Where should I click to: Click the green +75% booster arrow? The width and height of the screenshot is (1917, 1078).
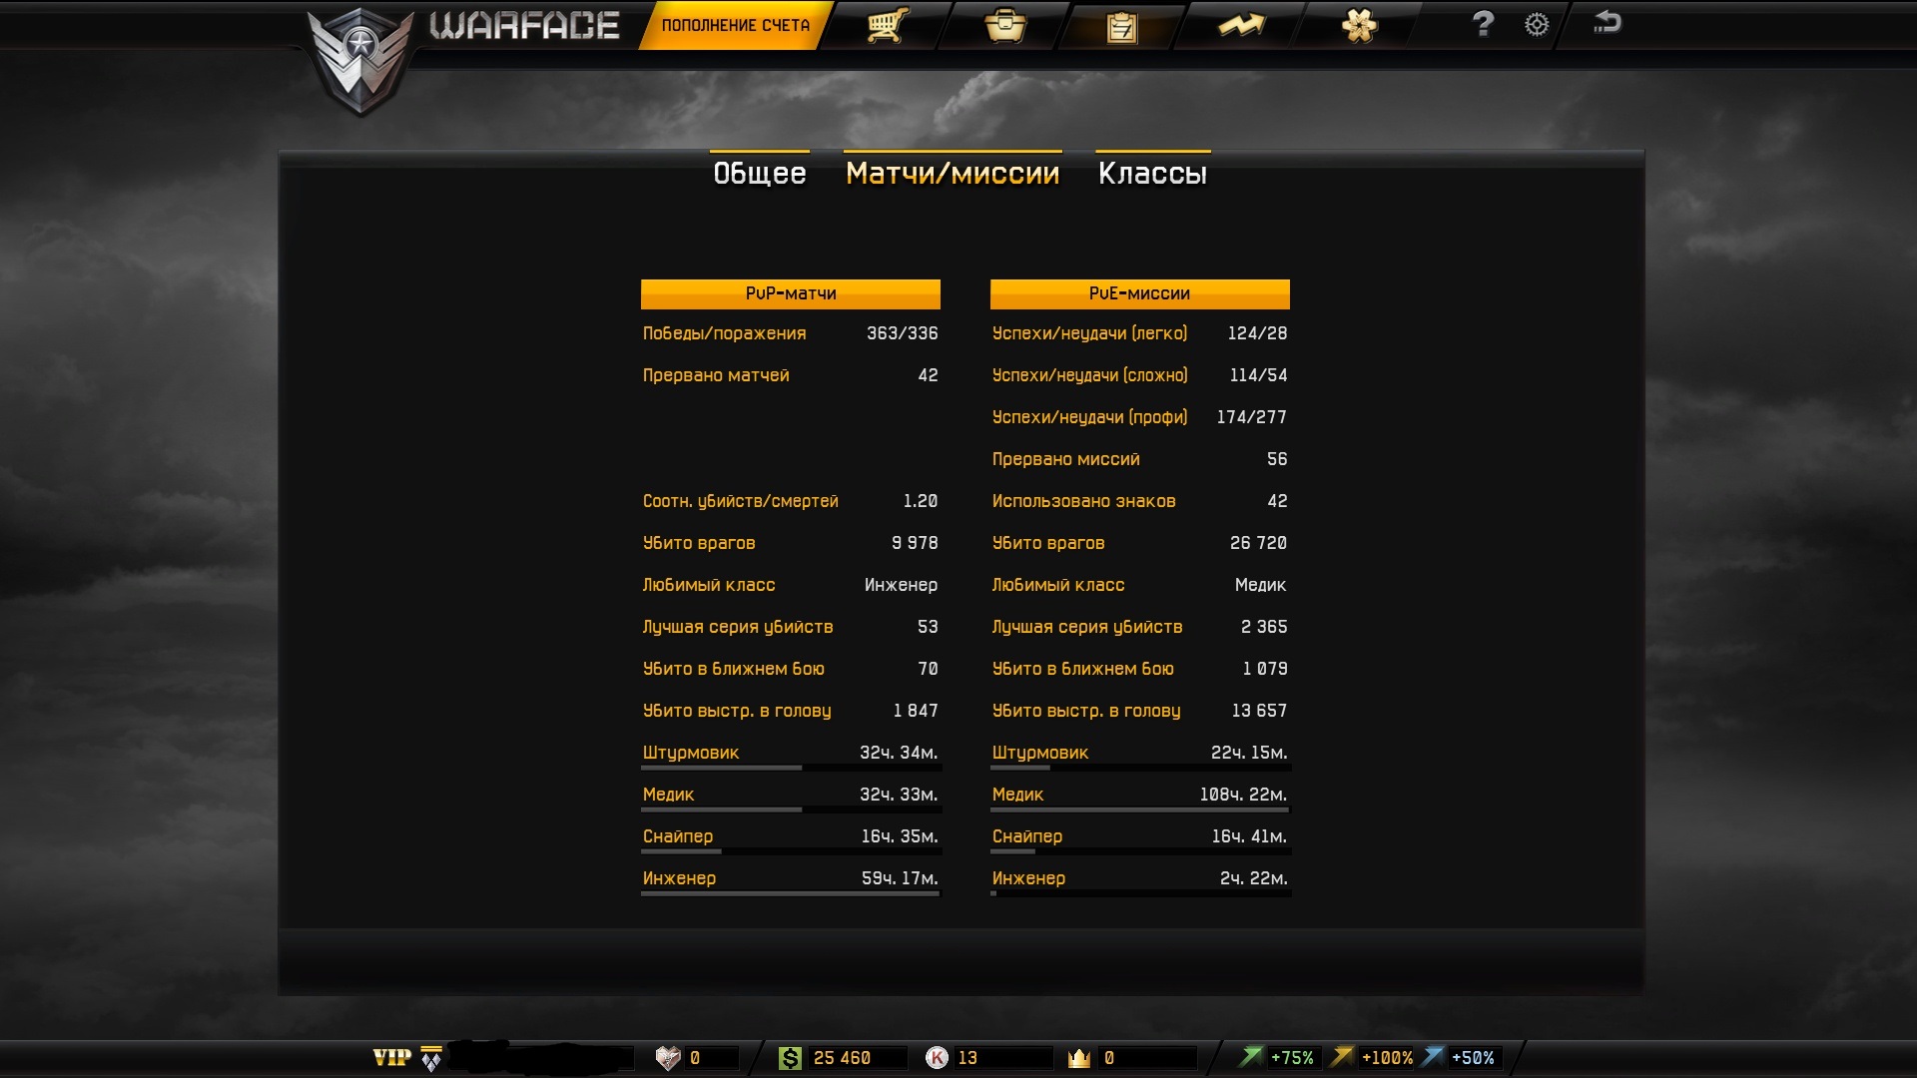coord(1251,1056)
